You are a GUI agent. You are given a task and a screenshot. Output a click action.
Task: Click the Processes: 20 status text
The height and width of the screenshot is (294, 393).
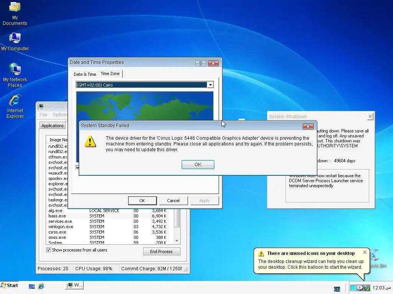[x=53, y=268]
